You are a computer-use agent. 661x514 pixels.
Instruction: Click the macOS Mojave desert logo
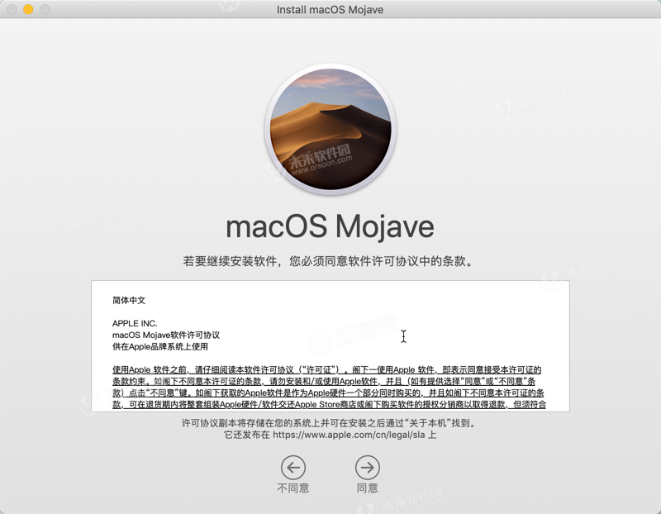pos(330,129)
